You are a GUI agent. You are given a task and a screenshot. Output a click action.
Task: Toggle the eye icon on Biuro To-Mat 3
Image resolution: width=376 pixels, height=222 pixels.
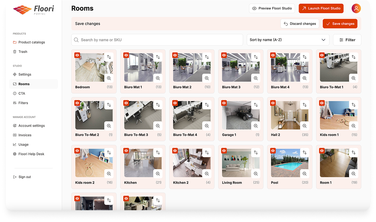tap(126, 103)
